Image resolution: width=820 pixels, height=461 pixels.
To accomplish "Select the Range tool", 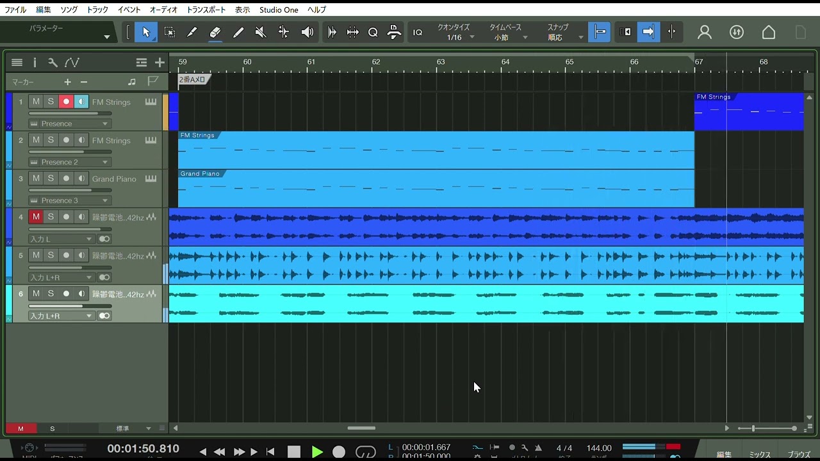I will point(169,32).
